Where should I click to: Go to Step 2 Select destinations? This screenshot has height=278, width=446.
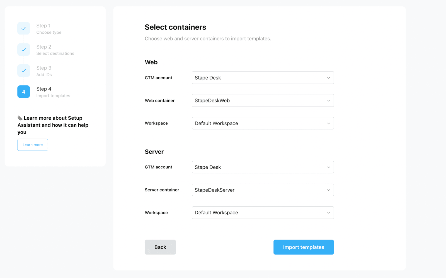(55, 50)
